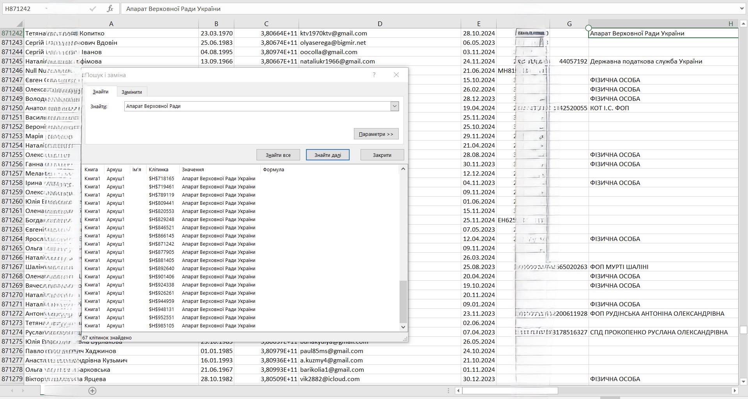Click the horizontal scrollbar right arrow

click(734, 390)
